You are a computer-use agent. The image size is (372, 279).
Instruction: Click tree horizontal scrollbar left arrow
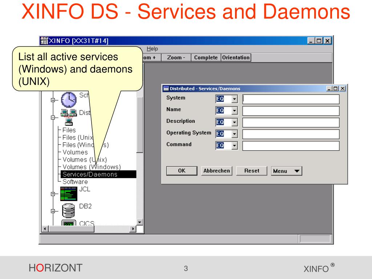pyautogui.click(x=45, y=229)
